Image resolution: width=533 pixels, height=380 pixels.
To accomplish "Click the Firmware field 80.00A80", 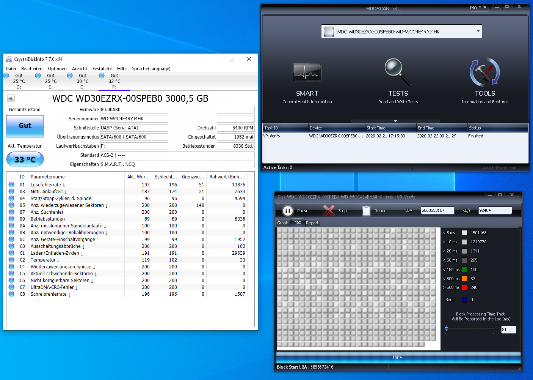I will pos(134,110).
